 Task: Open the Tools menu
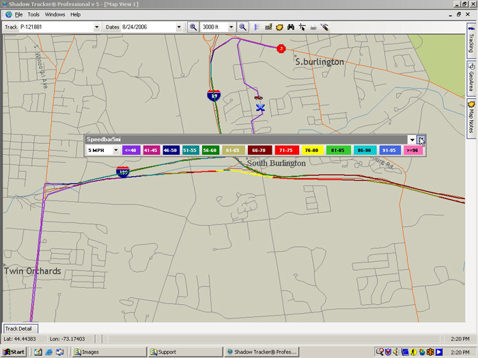pyautogui.click(x=33, y=14)
